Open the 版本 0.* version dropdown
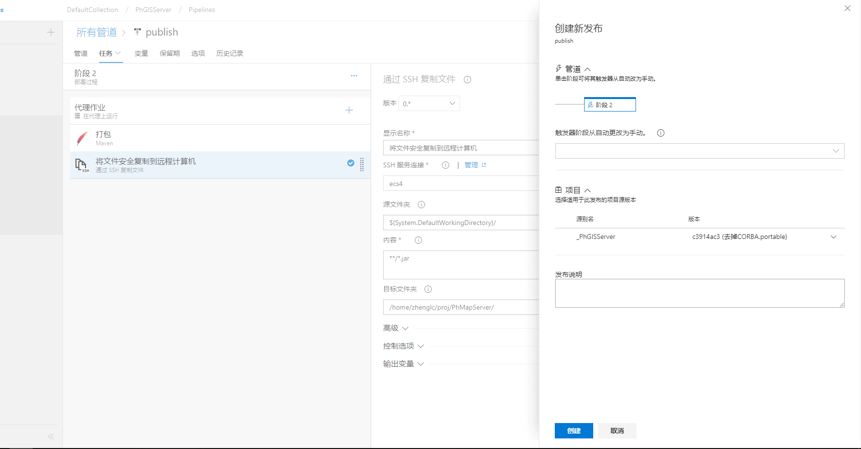This screenshot has width=861, height=449. 429,103
